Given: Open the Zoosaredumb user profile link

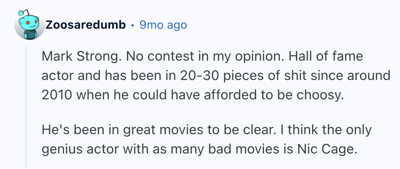Looking at the screenshot, I should click(x=86, y=25).
